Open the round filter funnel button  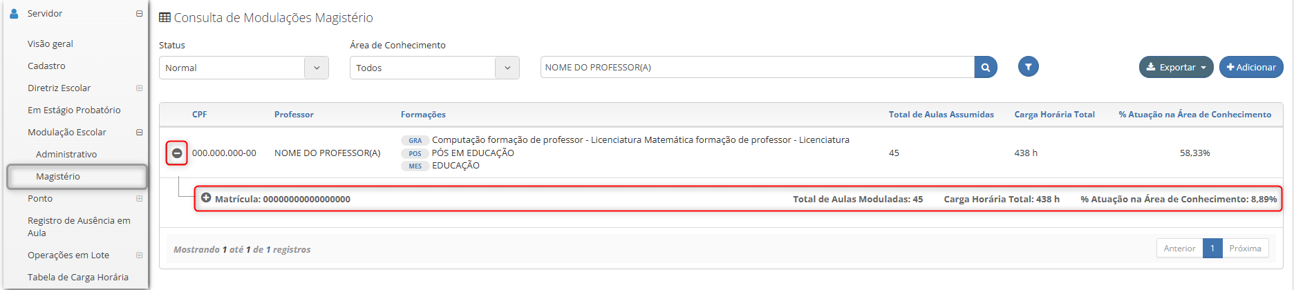[x=1028, y=67]
